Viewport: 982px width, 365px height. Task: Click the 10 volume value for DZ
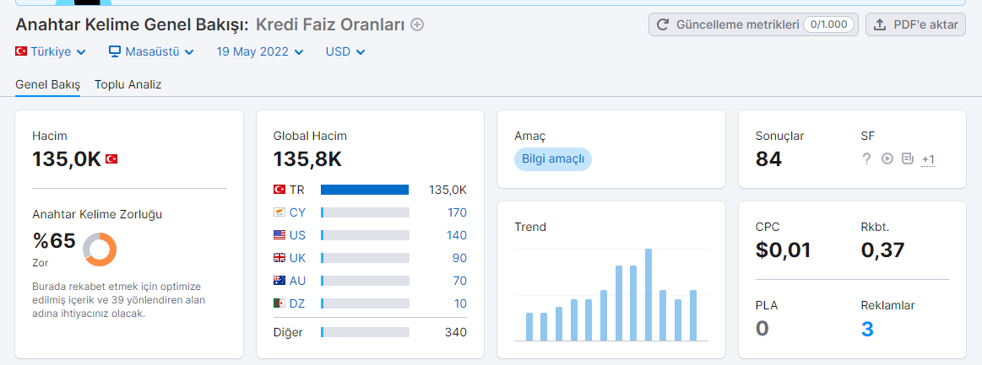(460, 303)
